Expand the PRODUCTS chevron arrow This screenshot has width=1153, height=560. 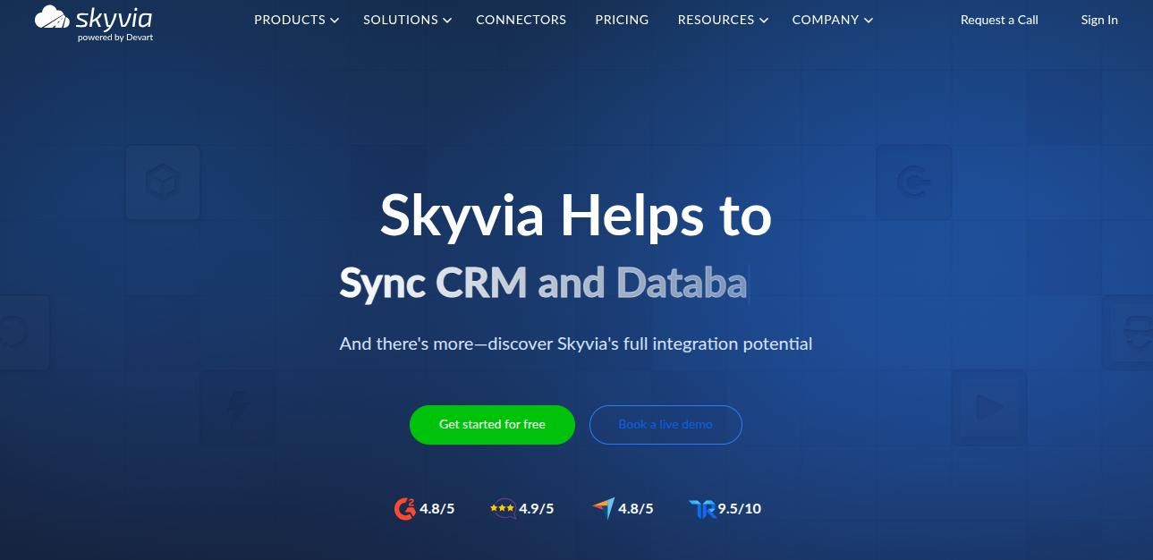pyautogui.click(x=335, y=21)
